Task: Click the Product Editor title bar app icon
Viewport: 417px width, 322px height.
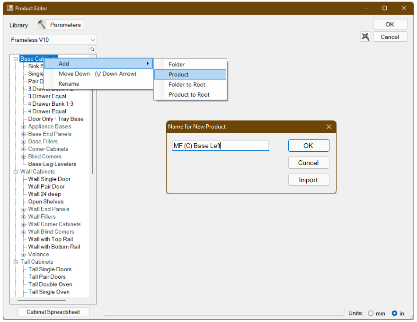Action: point(9,8)
